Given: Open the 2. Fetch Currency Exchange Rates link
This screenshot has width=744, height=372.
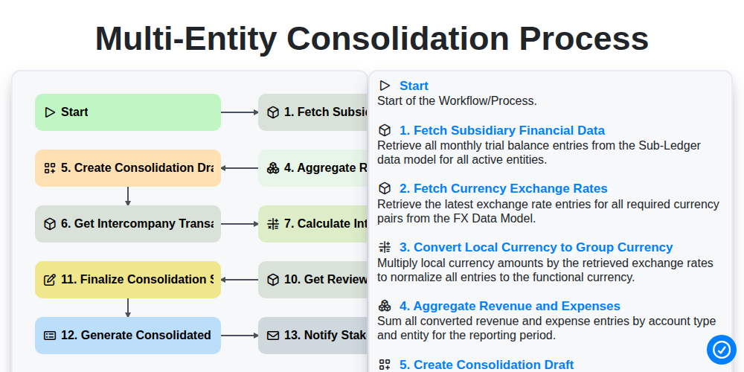Looking at the screenshot, I should pyautogui.click(x=504, y=189).
